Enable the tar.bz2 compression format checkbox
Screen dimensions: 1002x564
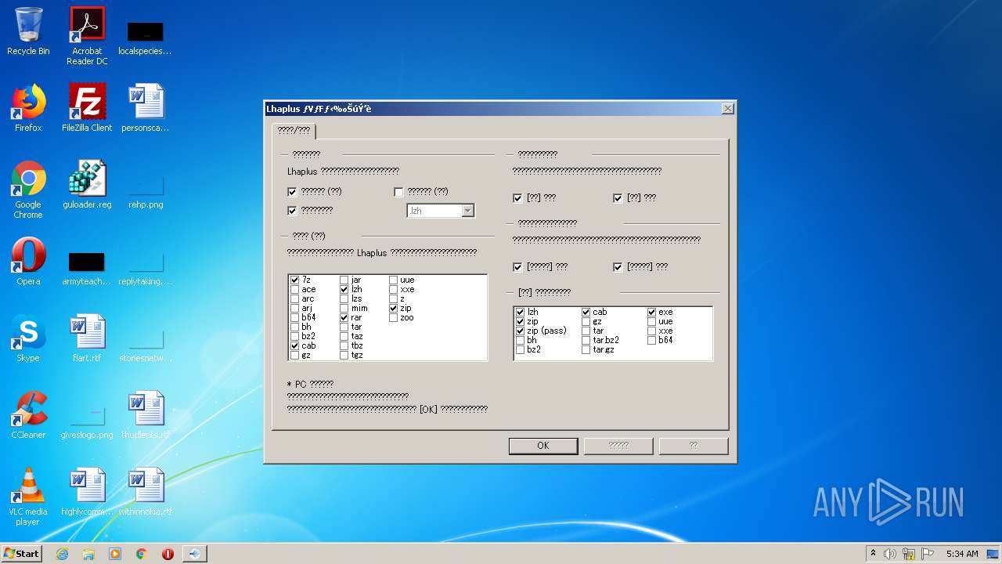click(x=586, y=340)
